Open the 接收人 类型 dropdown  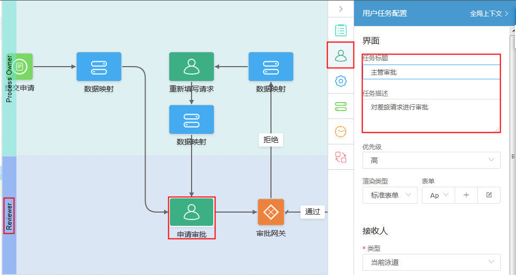coord(431,262)
